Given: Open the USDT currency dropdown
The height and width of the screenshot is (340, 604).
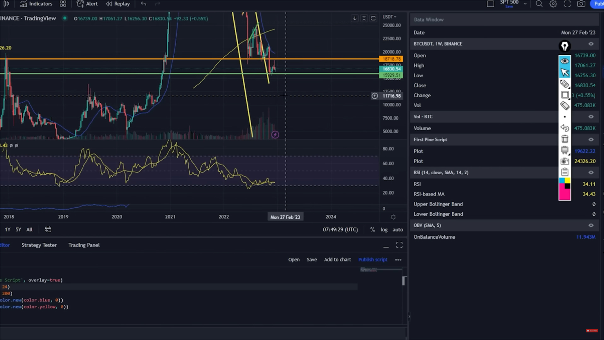Looking at the screenshot, I should (x=389, y=17).
